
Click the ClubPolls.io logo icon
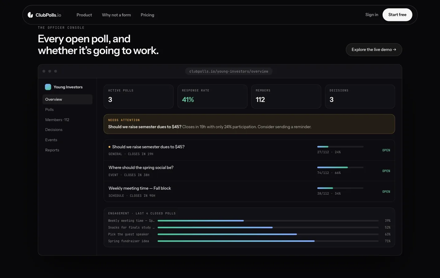pos(30,15)
